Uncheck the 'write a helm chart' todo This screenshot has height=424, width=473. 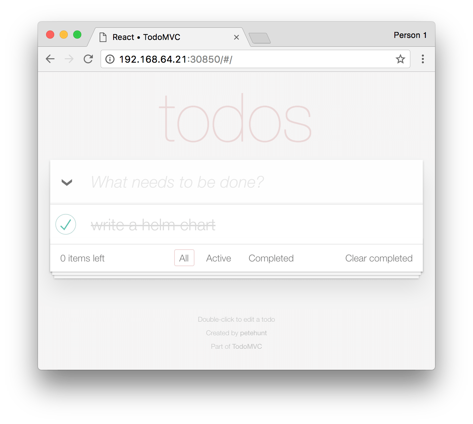point(66,224)
